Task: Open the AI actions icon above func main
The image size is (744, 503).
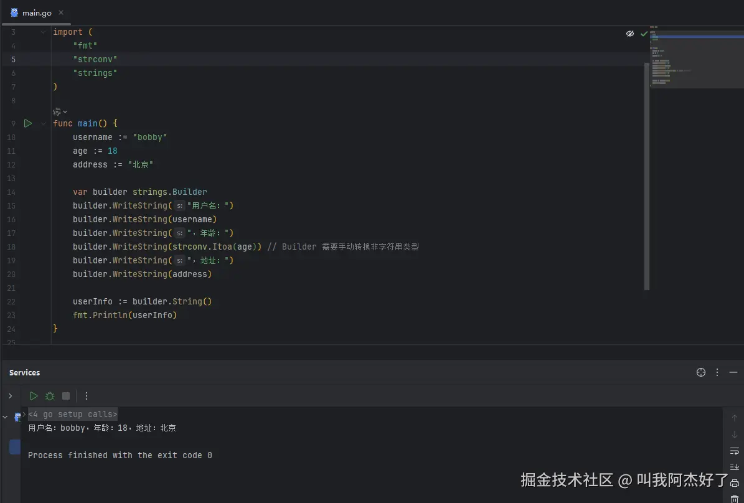Action: pyautogui.click(x=57, y=111)
